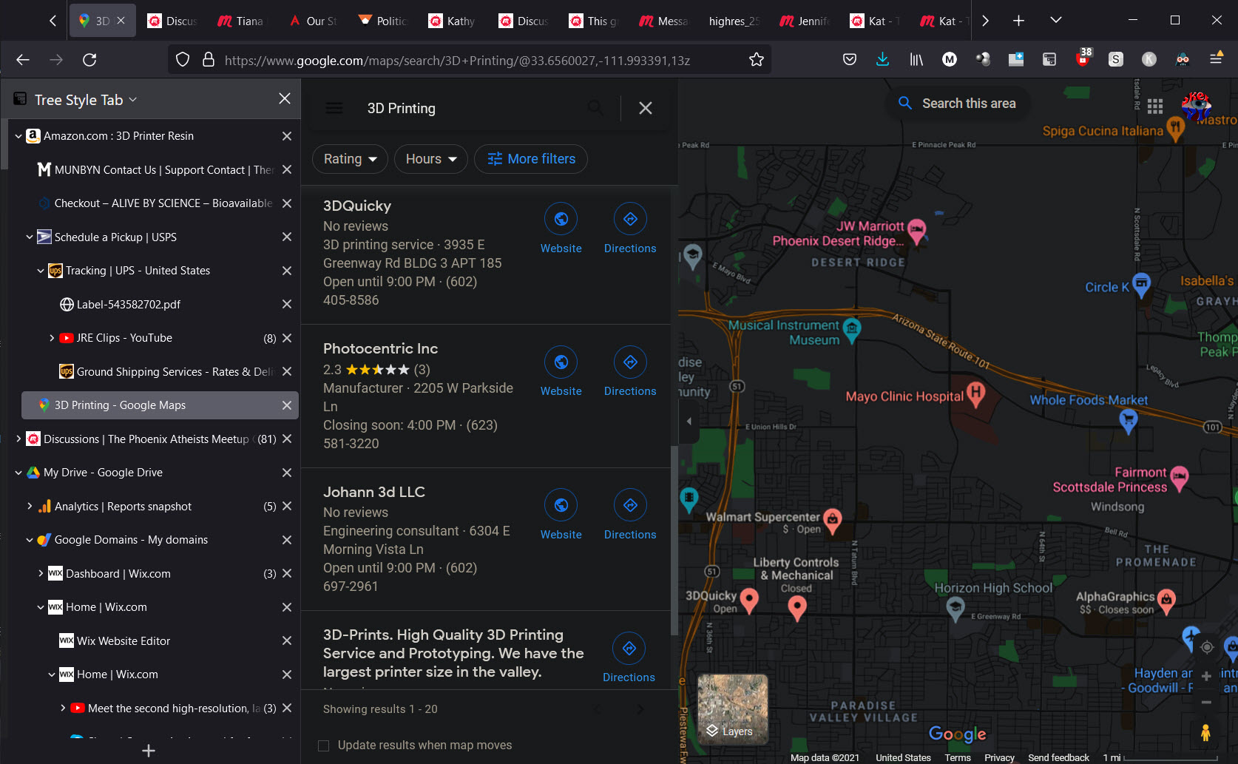Open Ground Shipping Services sidebar tab
1238x764 pixels.
175,372
